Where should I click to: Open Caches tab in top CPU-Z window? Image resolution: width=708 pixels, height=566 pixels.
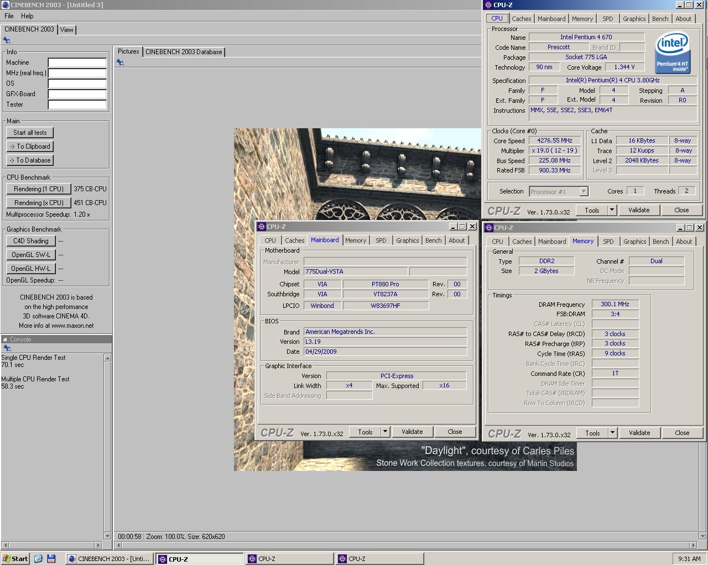[x=521, y=19]
